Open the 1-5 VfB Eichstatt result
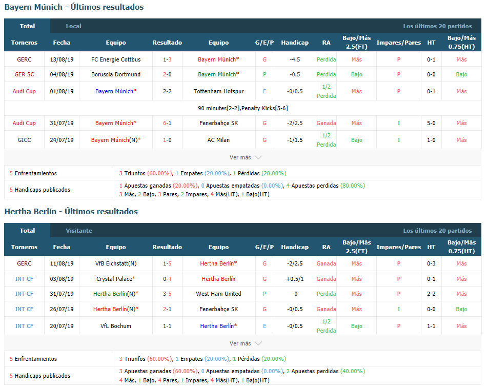The height and width of the screenshot is (388, 487). coord(167,263)
